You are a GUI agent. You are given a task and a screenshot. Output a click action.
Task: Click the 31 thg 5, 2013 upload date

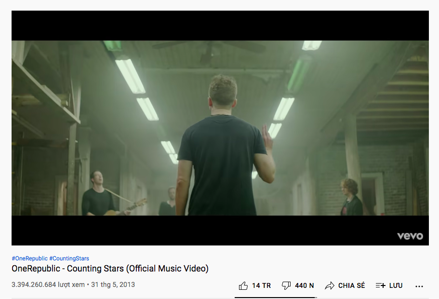[x=113, y=285]
